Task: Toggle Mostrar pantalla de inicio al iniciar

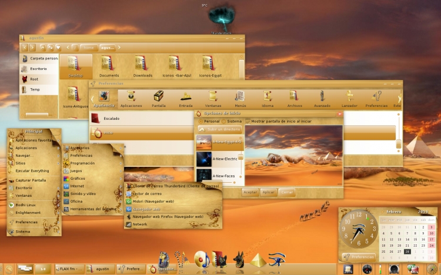Action: click(248, 121)
